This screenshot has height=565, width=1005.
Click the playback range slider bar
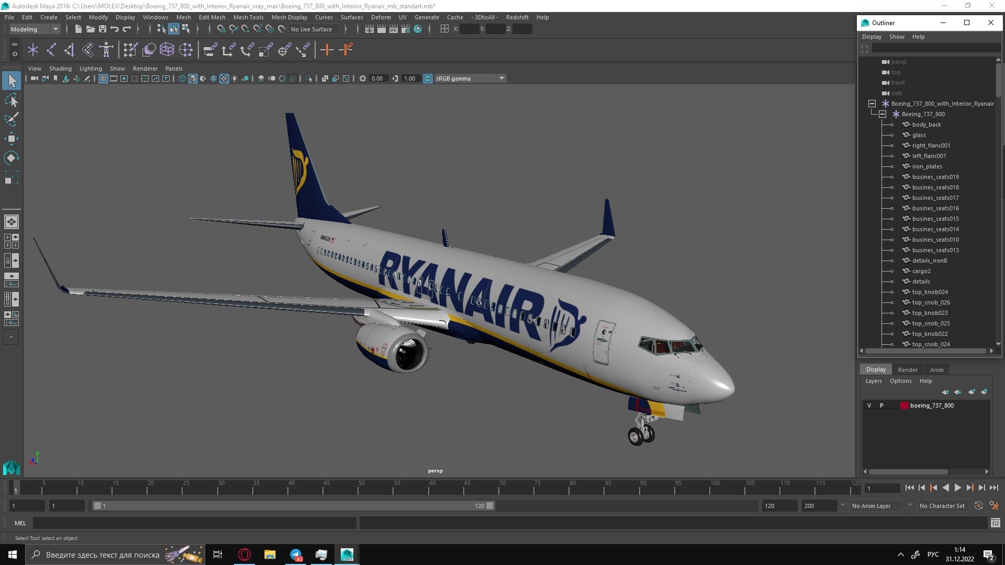click(x=293, y=506)
